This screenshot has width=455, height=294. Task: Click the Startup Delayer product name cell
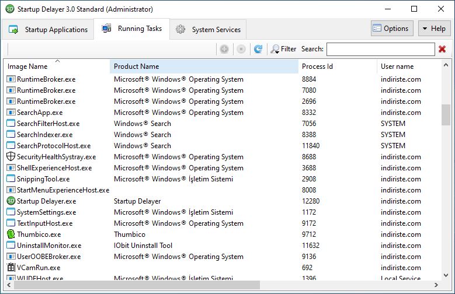coord(137,201)
